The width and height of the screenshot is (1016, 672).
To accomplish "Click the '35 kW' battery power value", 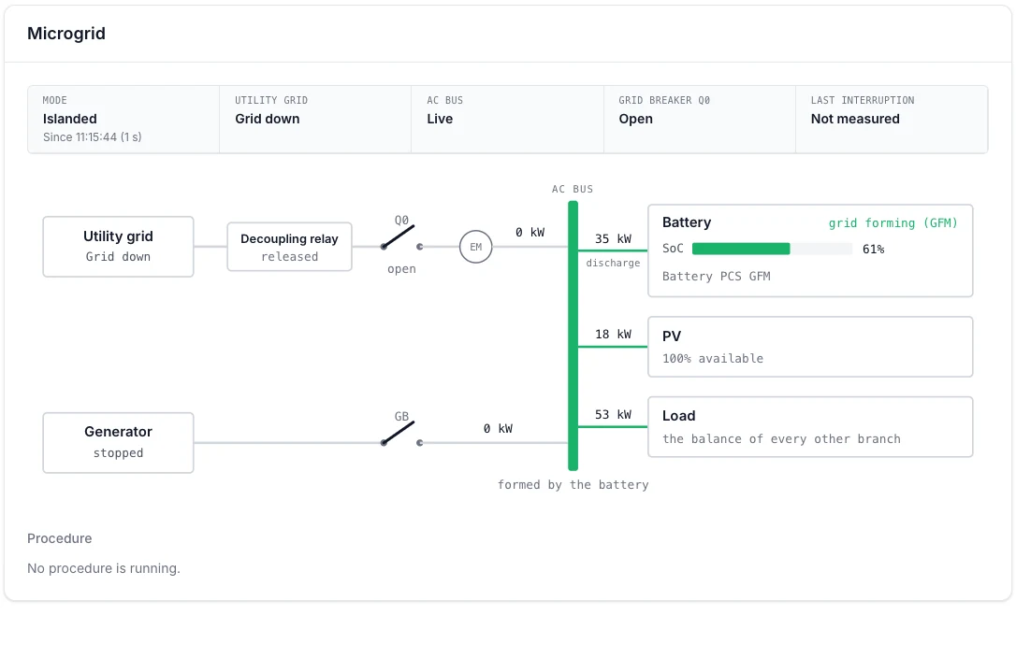I will click(613, 239).
